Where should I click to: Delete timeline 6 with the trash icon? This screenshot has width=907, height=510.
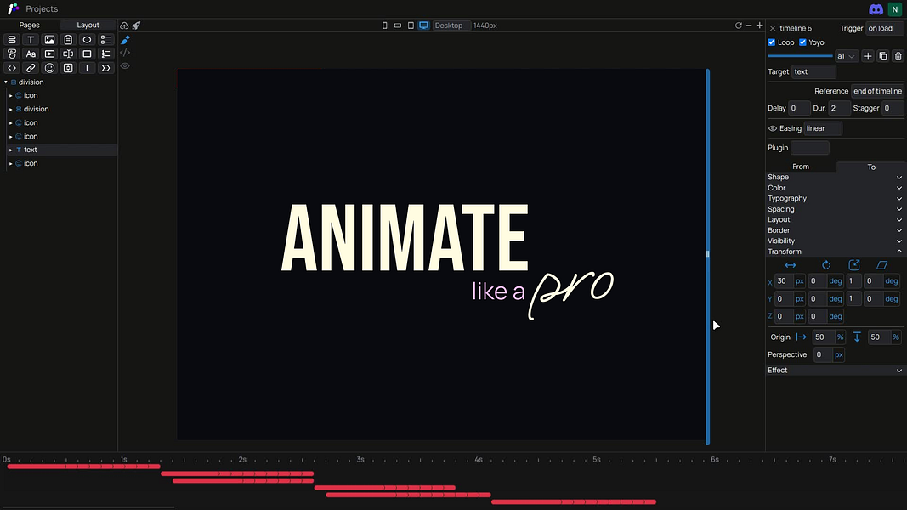click(898, 56)
